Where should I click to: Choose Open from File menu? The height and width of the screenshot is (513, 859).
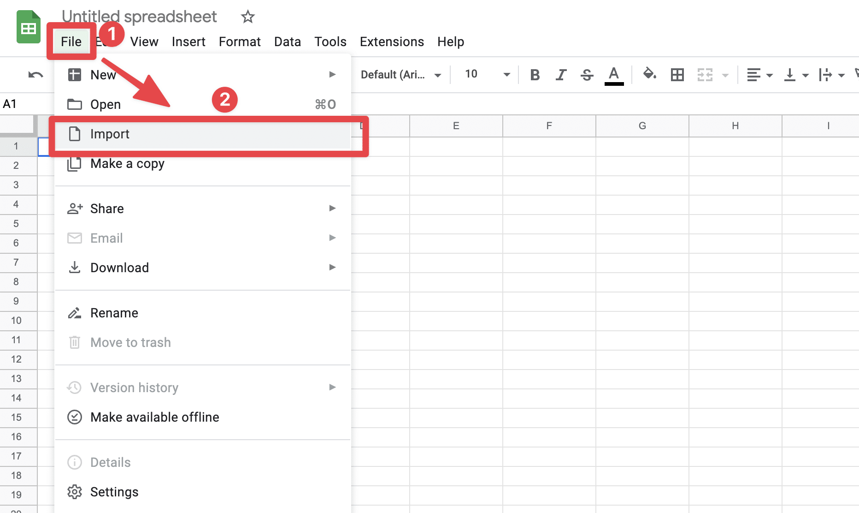203,104
